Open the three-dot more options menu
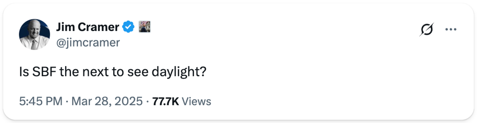477x123 pixels. (450, 29)
